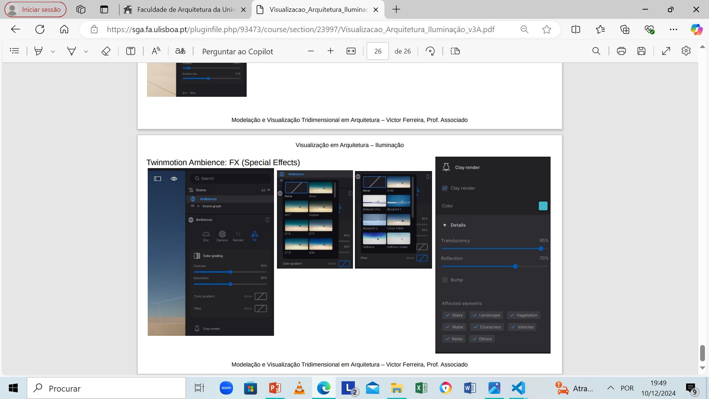The height and width of the screenshot is (399, 709).
Task: Open Zoom from taskbar
Action: coord(226,388)
